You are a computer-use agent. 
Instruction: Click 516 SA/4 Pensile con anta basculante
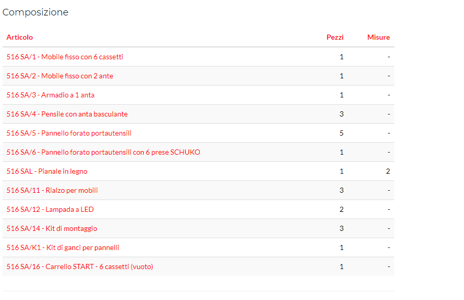[x=67, y=114]
